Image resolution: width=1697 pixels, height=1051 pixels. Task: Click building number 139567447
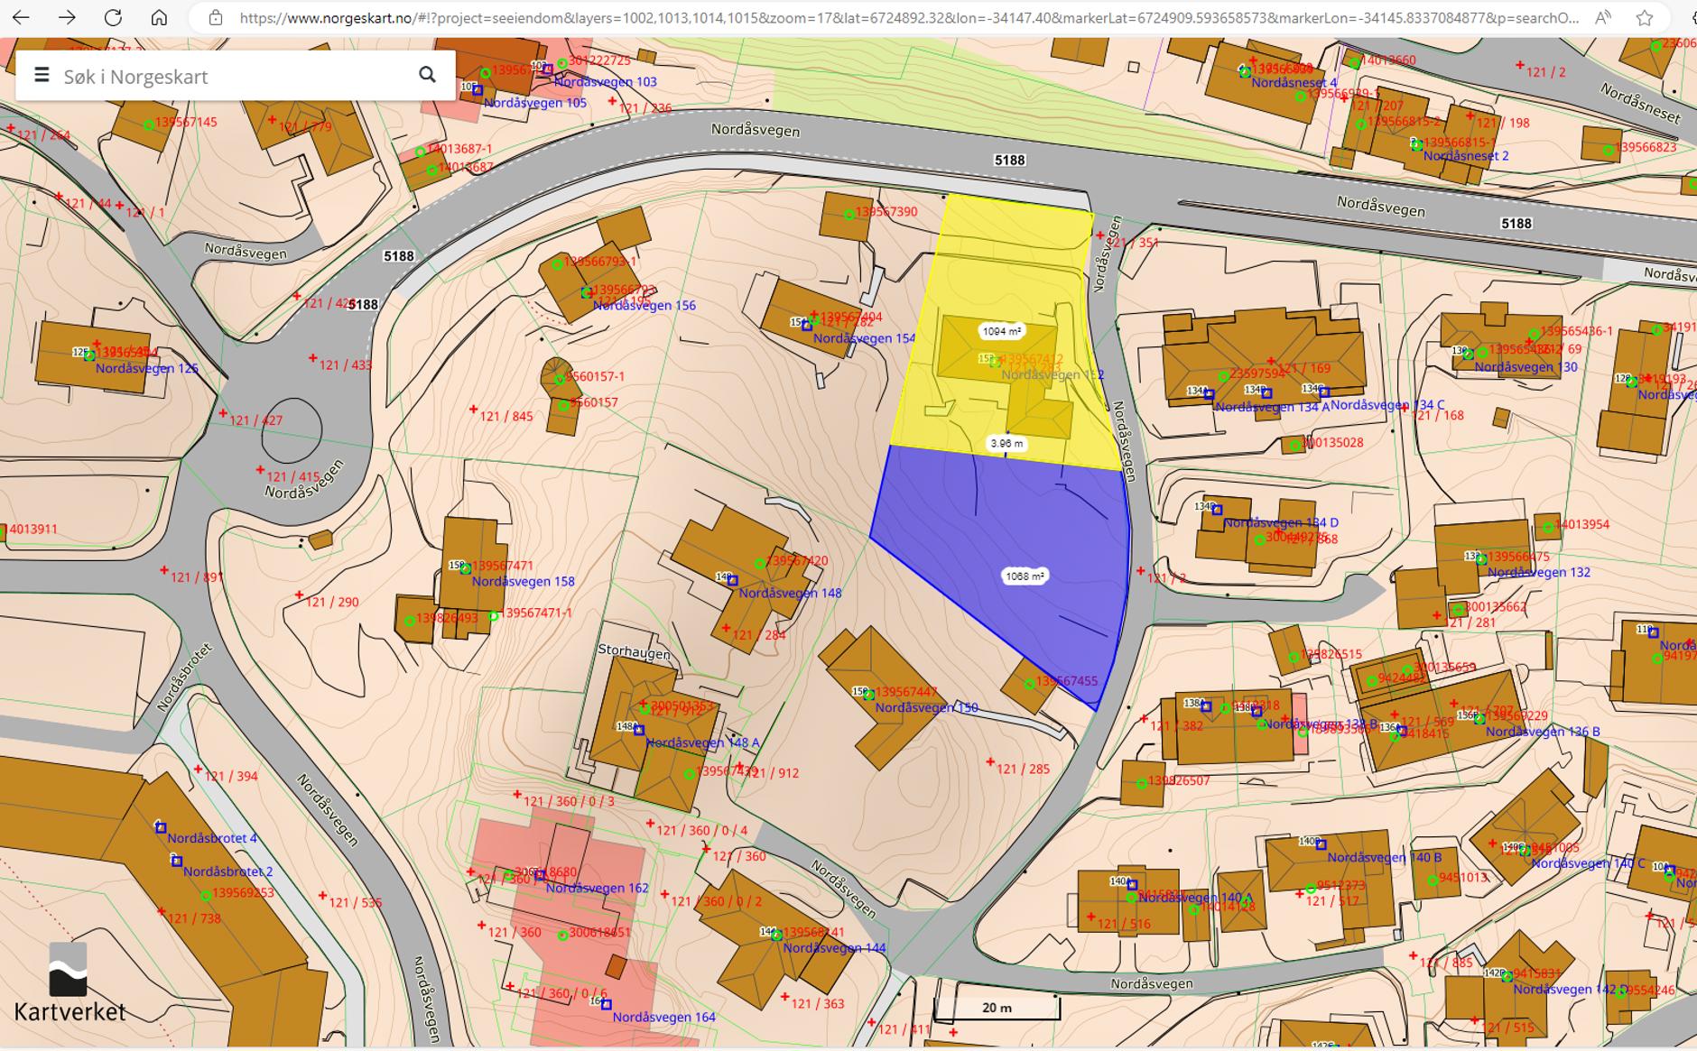click(906, 692)
